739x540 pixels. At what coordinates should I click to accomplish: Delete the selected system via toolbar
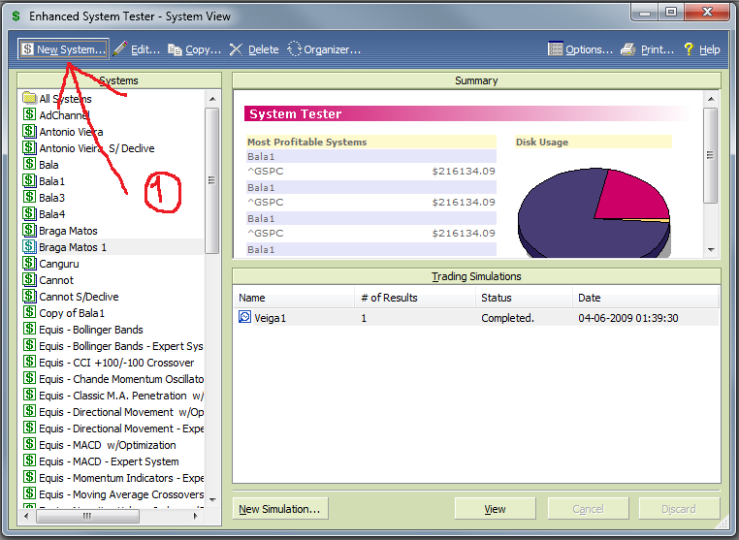tap(254, 49)
